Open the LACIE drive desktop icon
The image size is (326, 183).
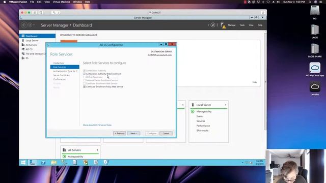(x=315, y=30)
